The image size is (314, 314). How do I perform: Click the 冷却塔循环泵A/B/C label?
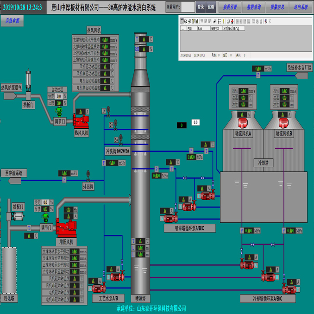tap(268, 299)
